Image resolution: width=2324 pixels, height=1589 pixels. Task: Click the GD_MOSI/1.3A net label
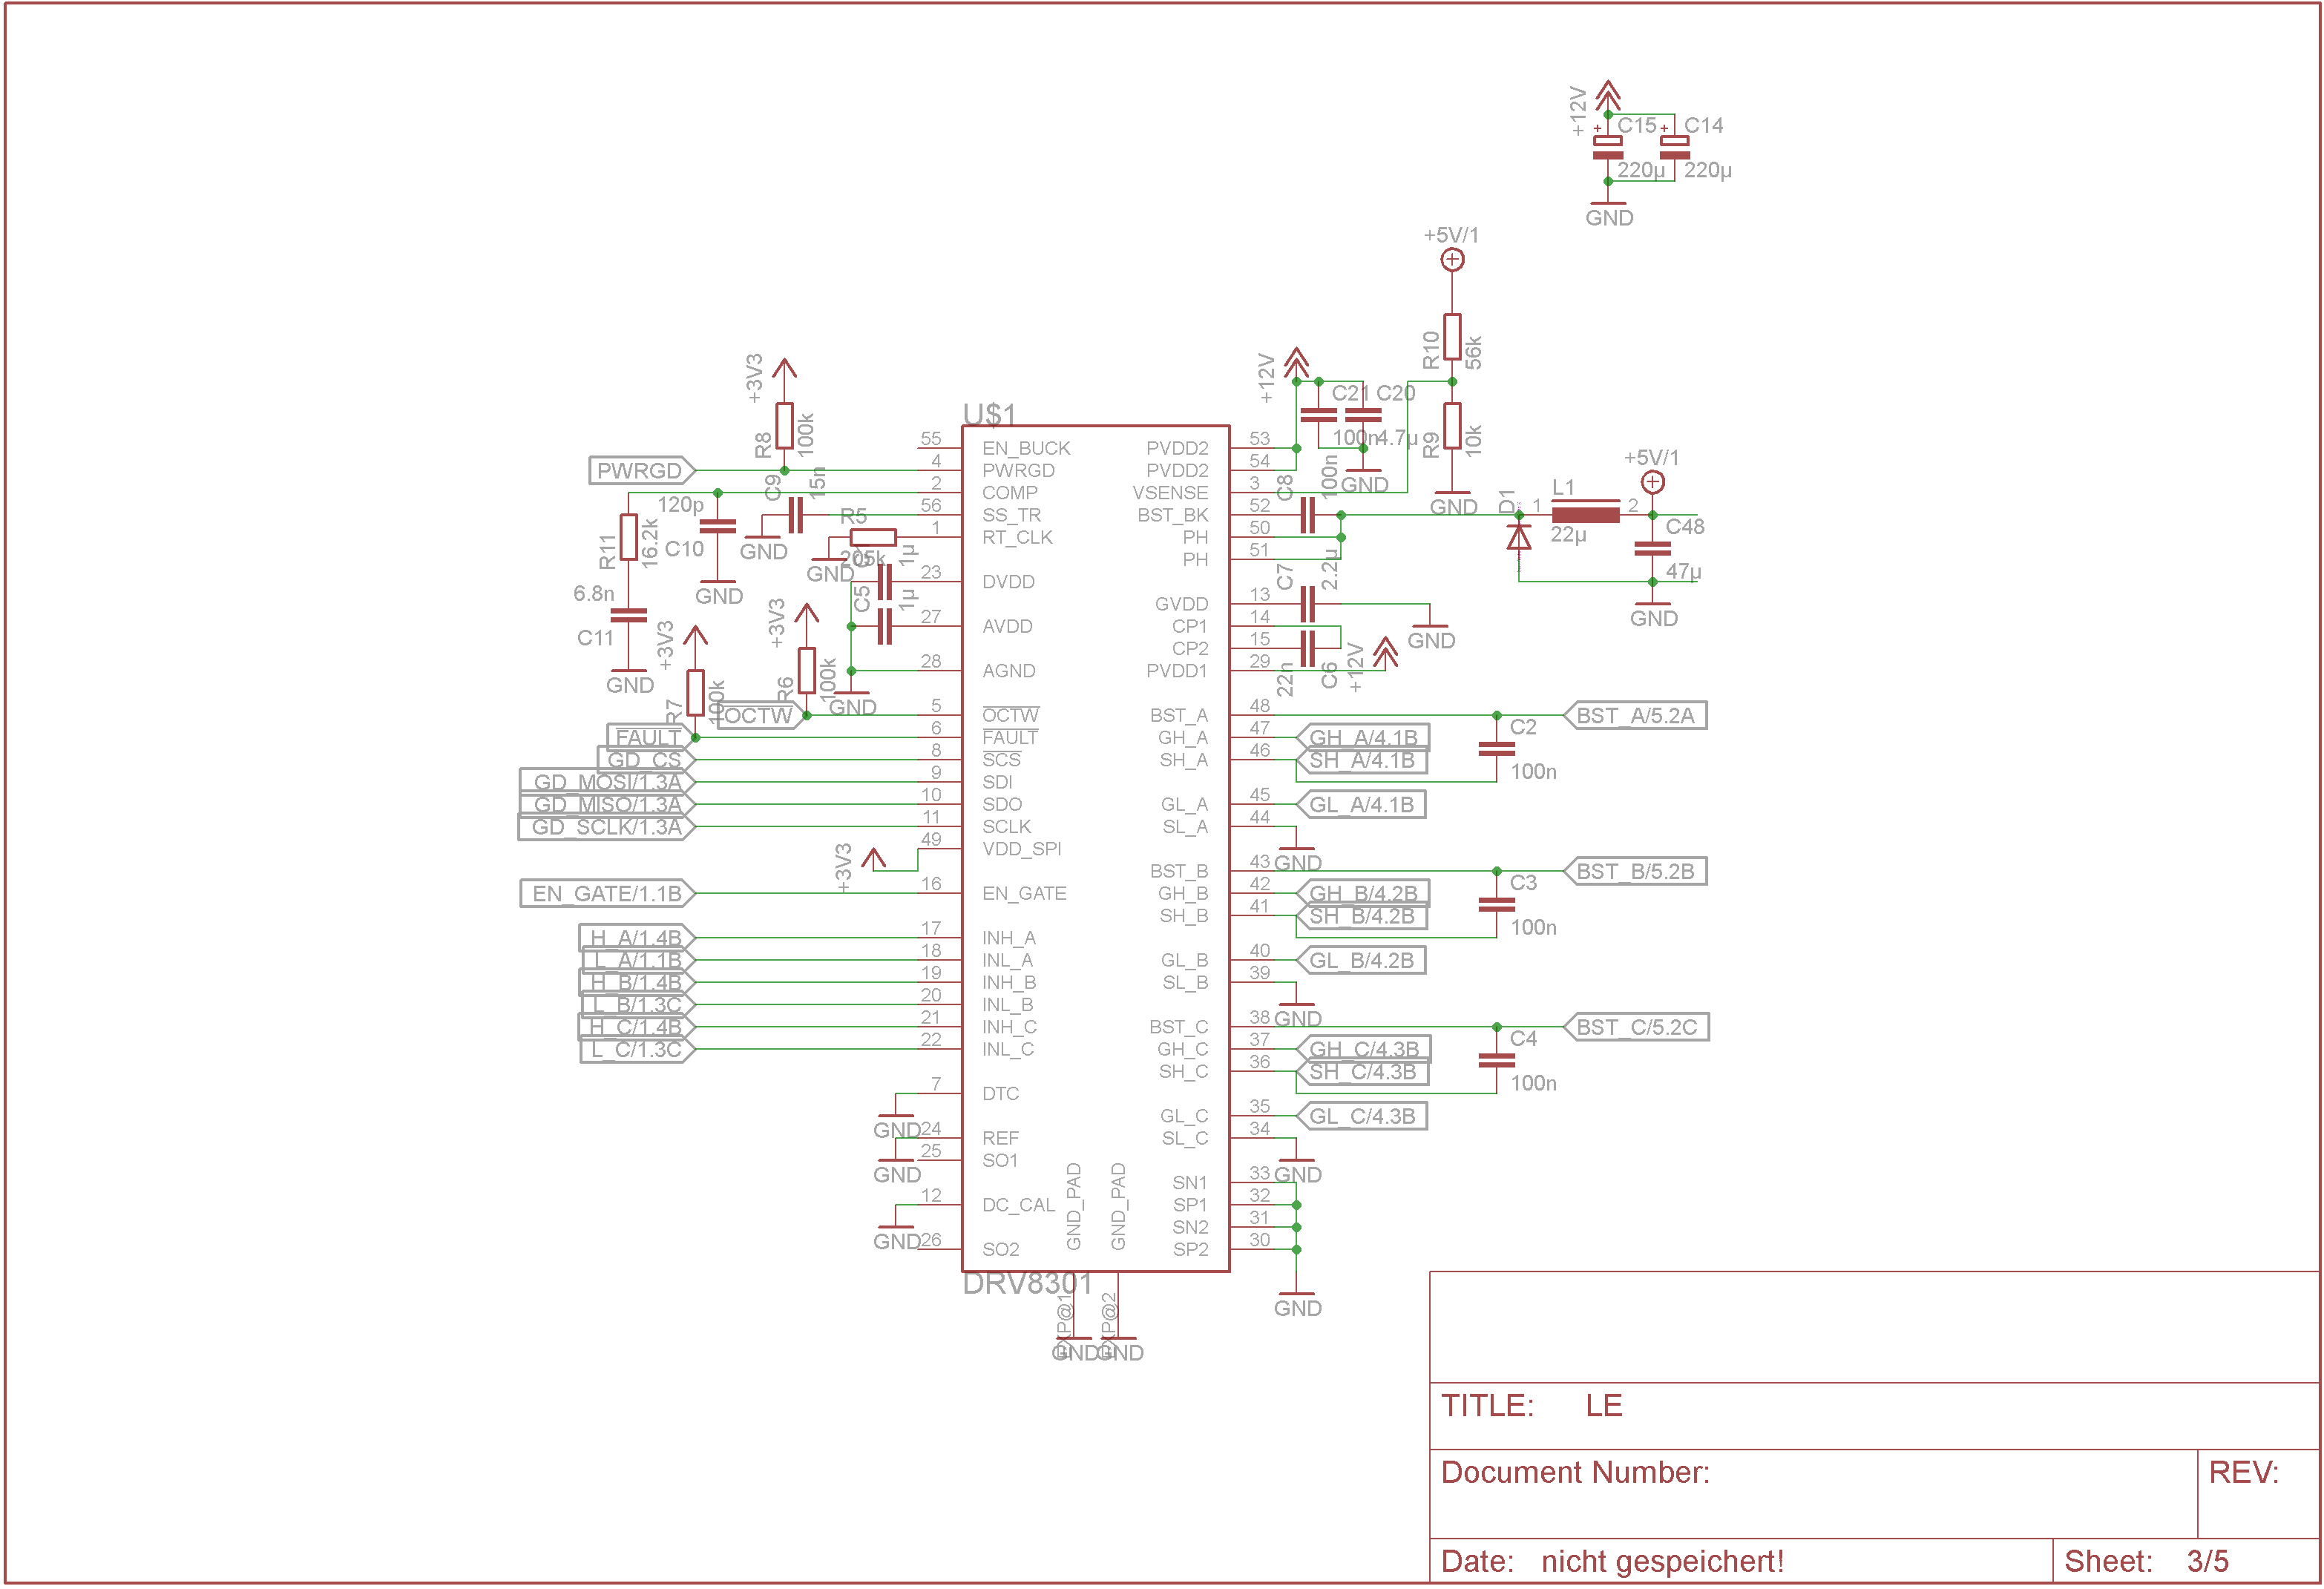point(608,783)
